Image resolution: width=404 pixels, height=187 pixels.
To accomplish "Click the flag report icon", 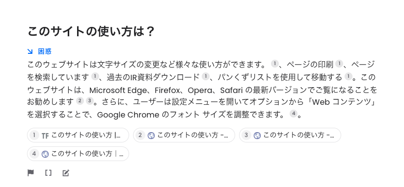I will 30,173.
